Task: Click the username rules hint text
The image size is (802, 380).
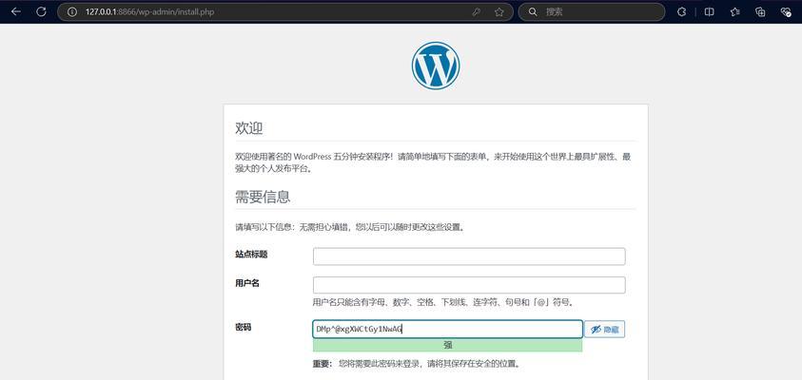Action: 443,302
